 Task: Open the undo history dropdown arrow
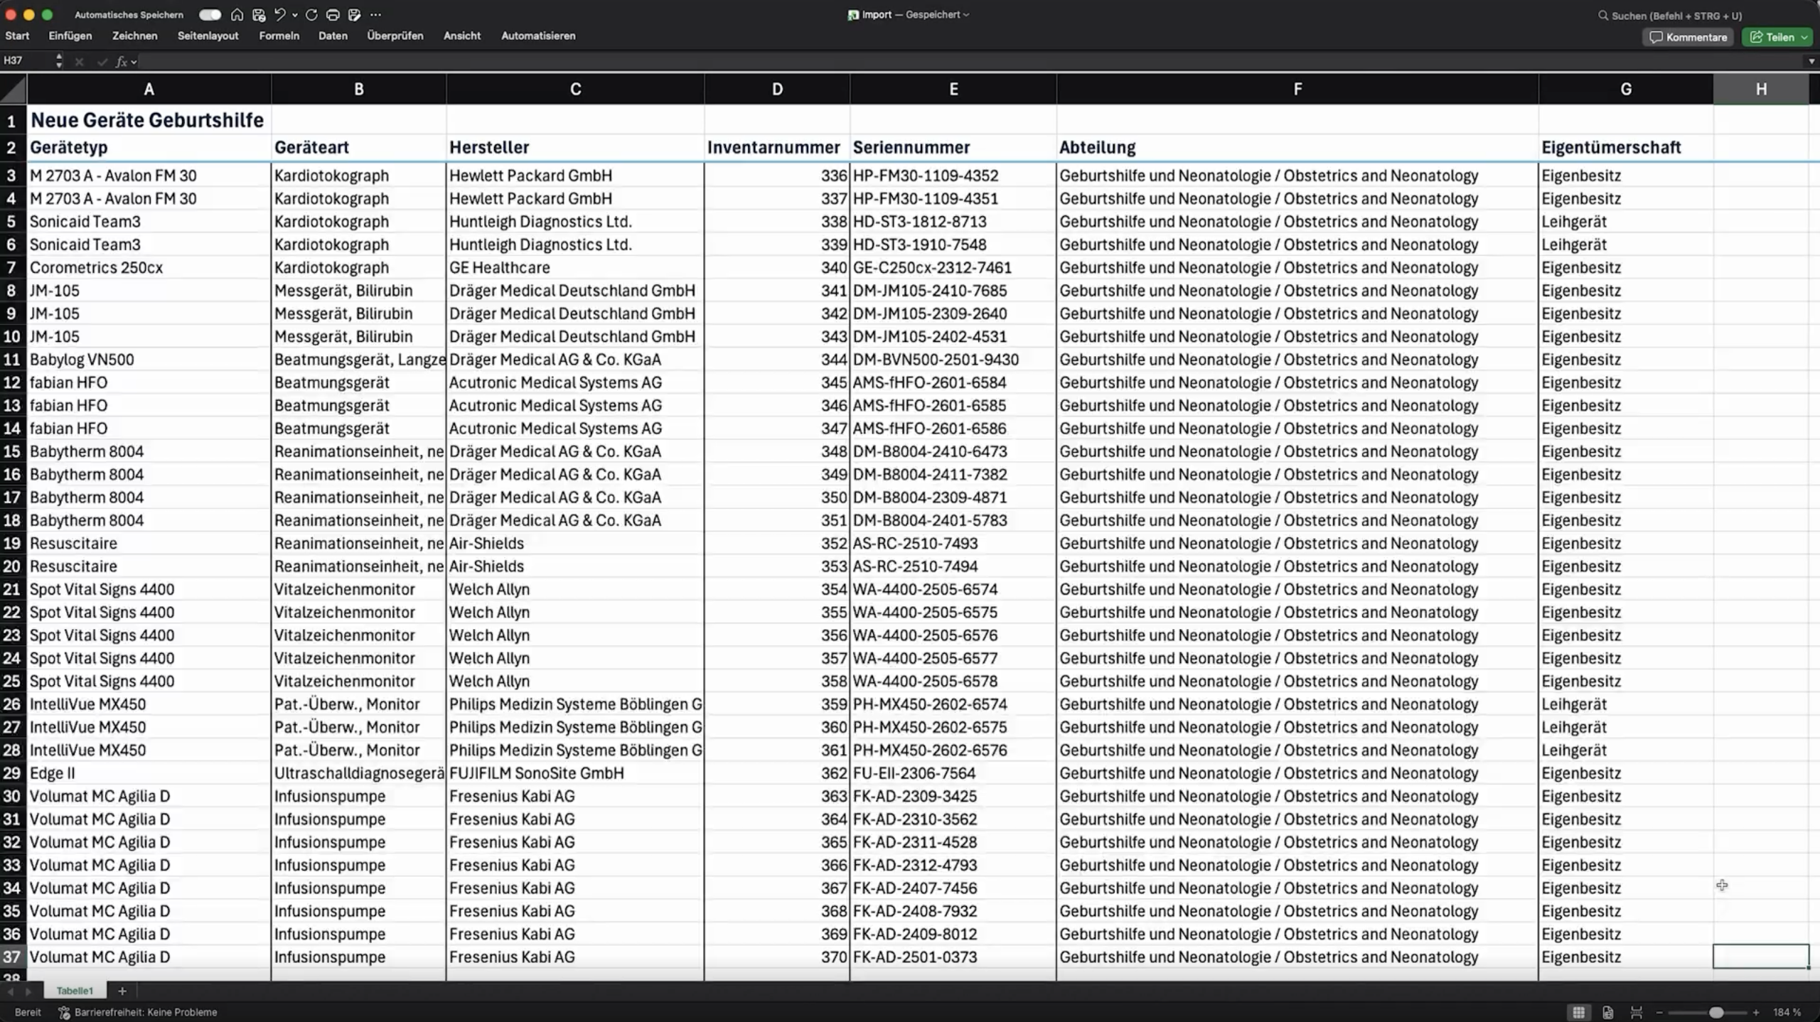click(x=295, y=15)
